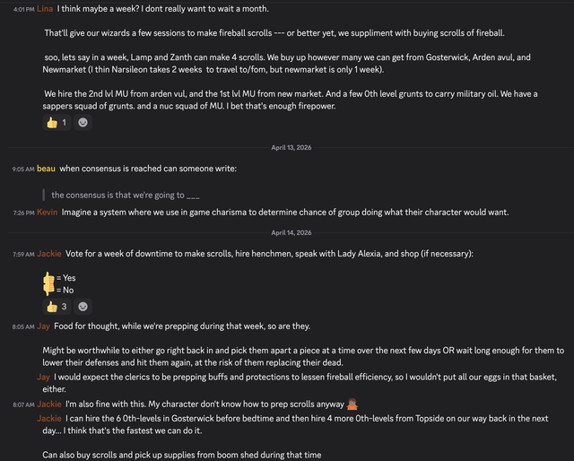The width and height of the screenshot is (574, 461).
Task: Click the 9:05 AM timestamp on beau's message
Action: [23, 170]
